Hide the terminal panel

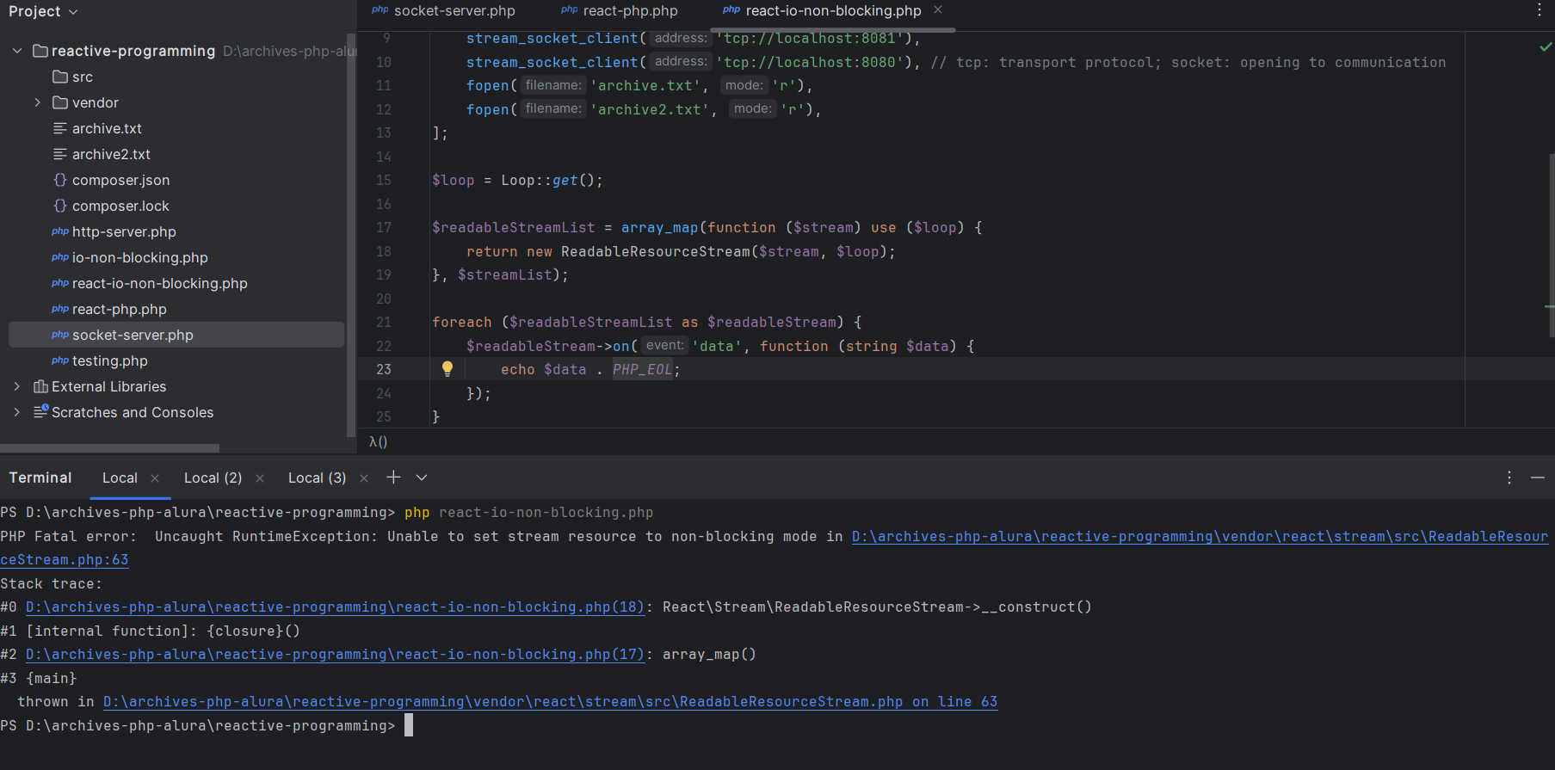click(x=1538, y=477)
